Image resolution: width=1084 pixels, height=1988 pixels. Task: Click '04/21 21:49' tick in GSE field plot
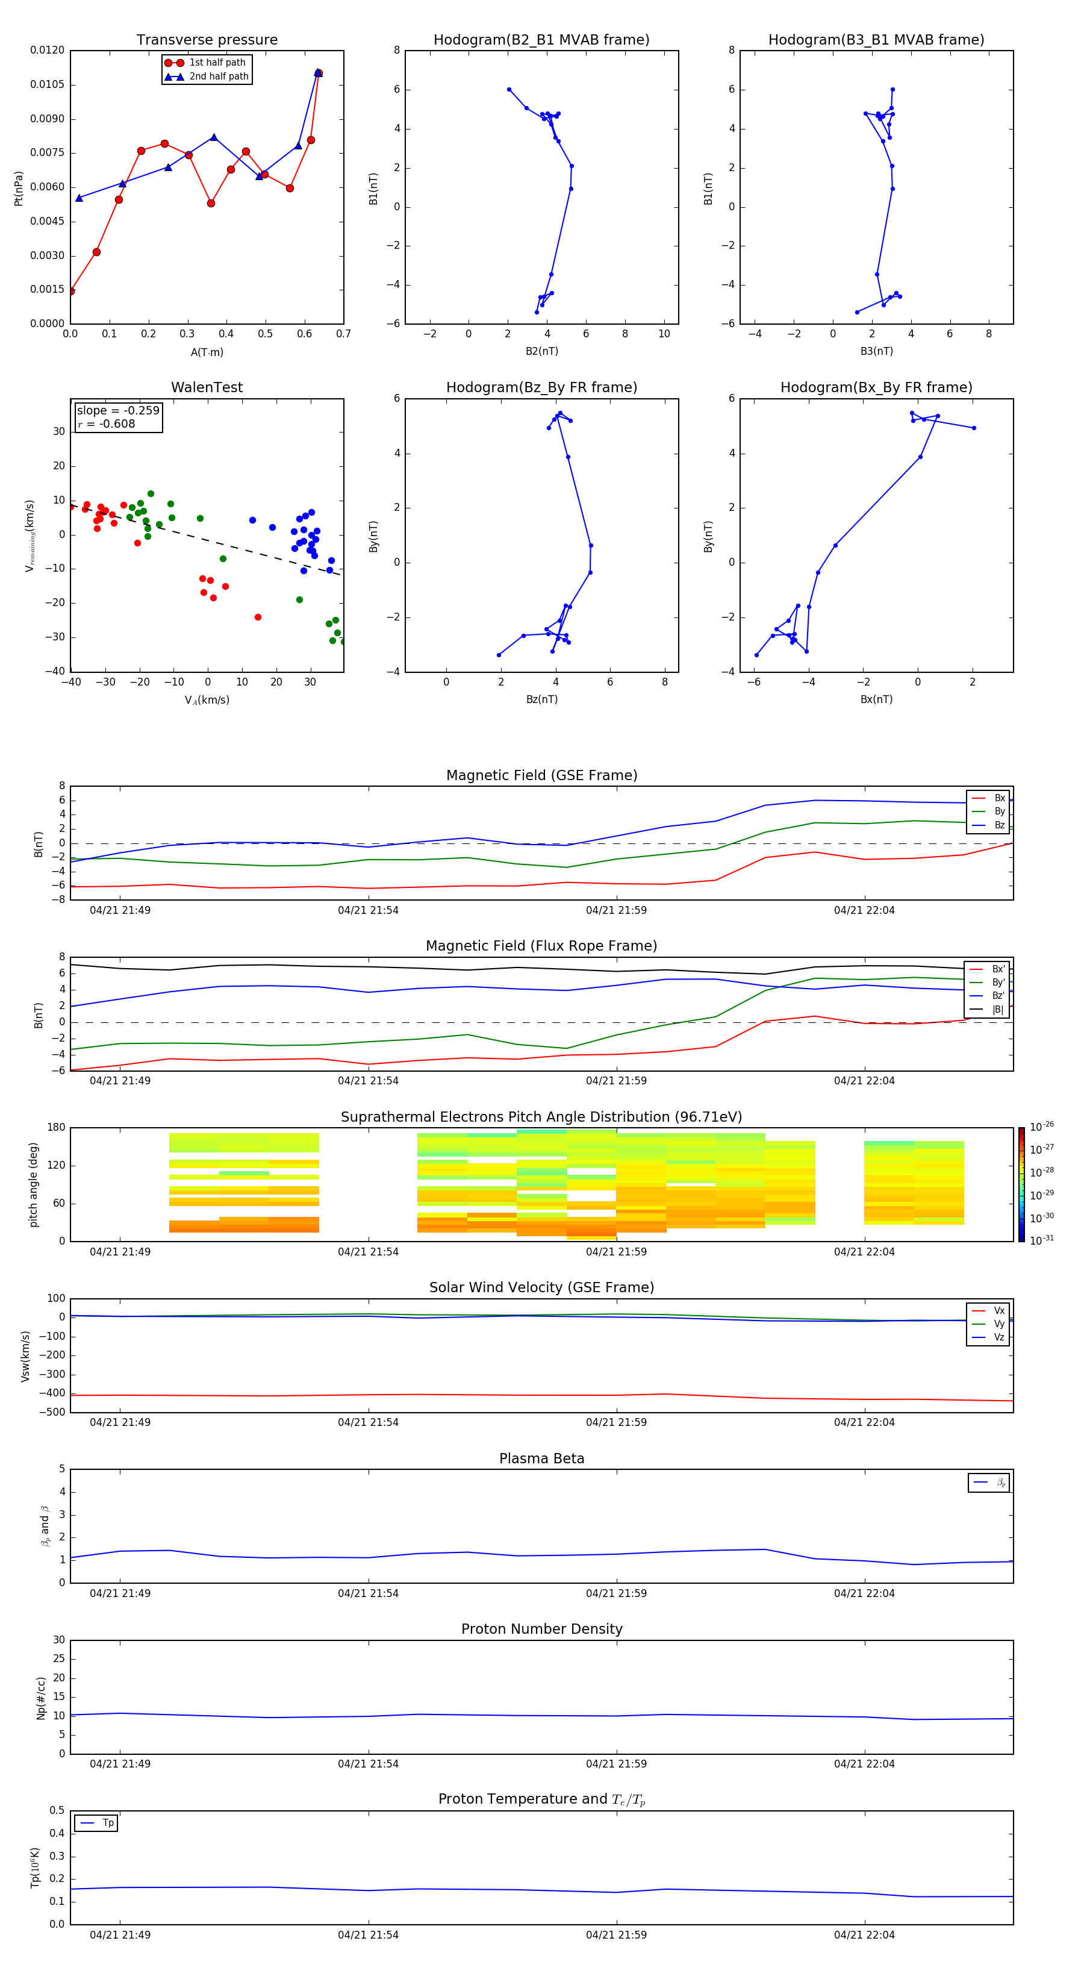[120, 911]
